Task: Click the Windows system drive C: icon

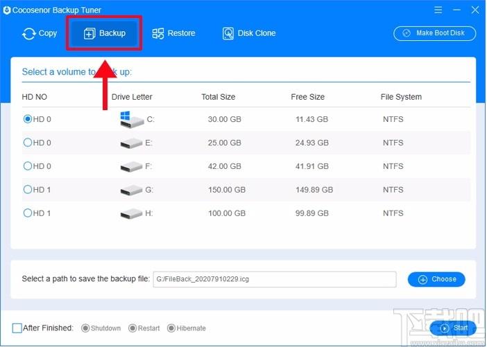Action: point(132,119)
